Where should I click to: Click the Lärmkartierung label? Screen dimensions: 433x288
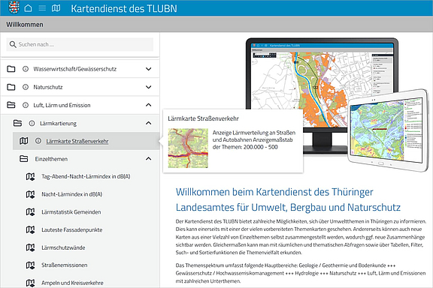[x=58, y=124]
